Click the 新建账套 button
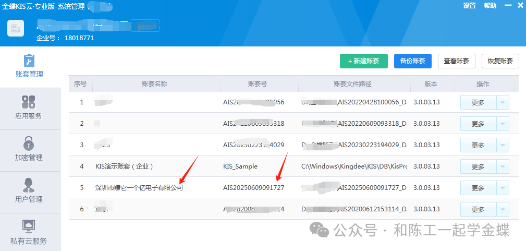Image resolution: width=526 pixels, height=251 pixels. (363, 61)
